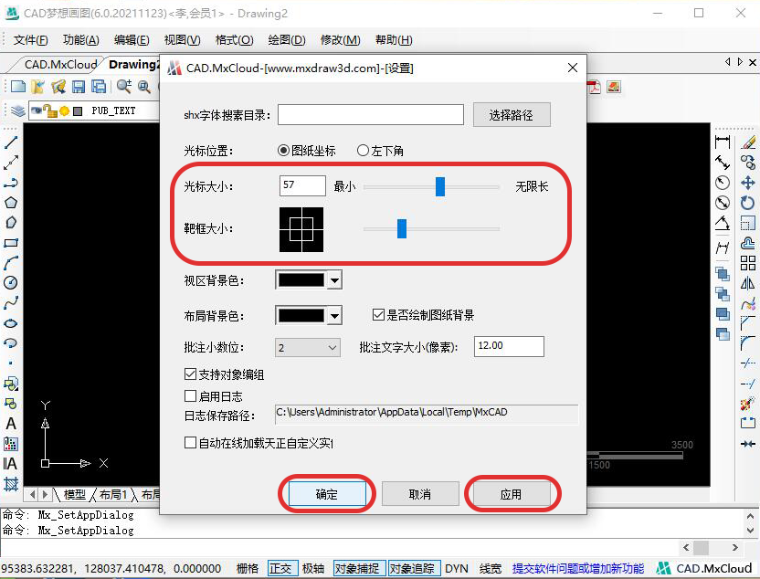Select the Move tool
The width and height of the screenshot is (760, 579).
(748, 183)
